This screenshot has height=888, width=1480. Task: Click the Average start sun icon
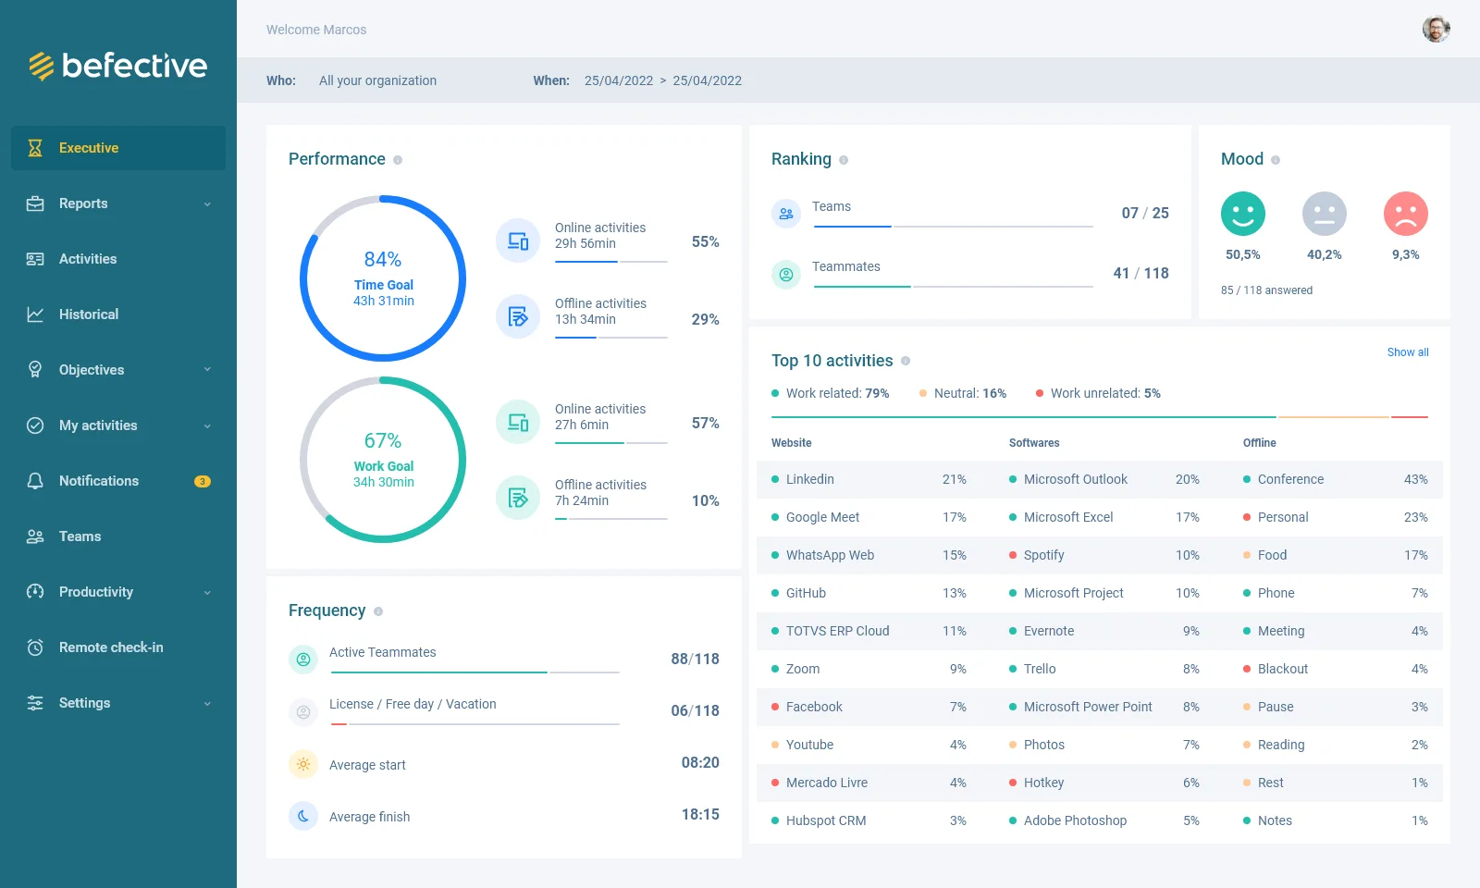(302, 764)
